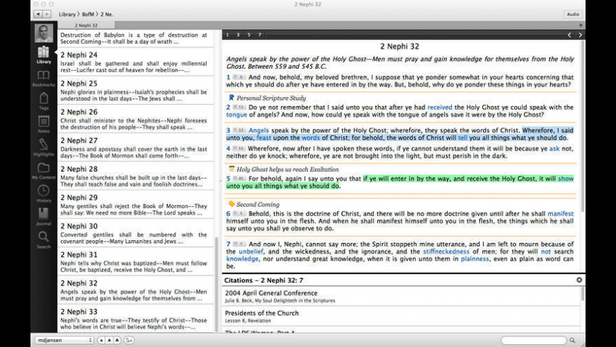Click BofM in the breadcrumb
The height and width of the screenshot is (347, 616).
(88, 14)
